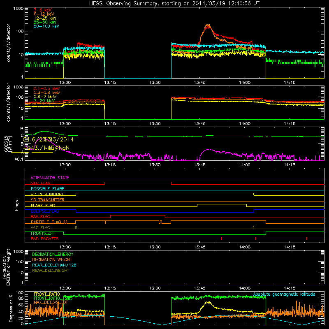
Task: Click the raised SAA_FLAG step segment
Action: [138, 215]
